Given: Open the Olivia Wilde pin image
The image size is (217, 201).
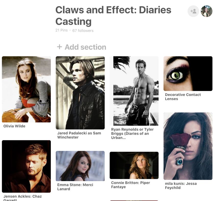Looking at the screenshot, I should pyautogui.click(x=26, y=89).
